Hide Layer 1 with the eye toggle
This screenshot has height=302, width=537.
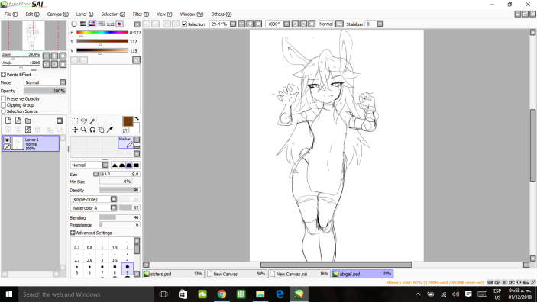[7, 140]
